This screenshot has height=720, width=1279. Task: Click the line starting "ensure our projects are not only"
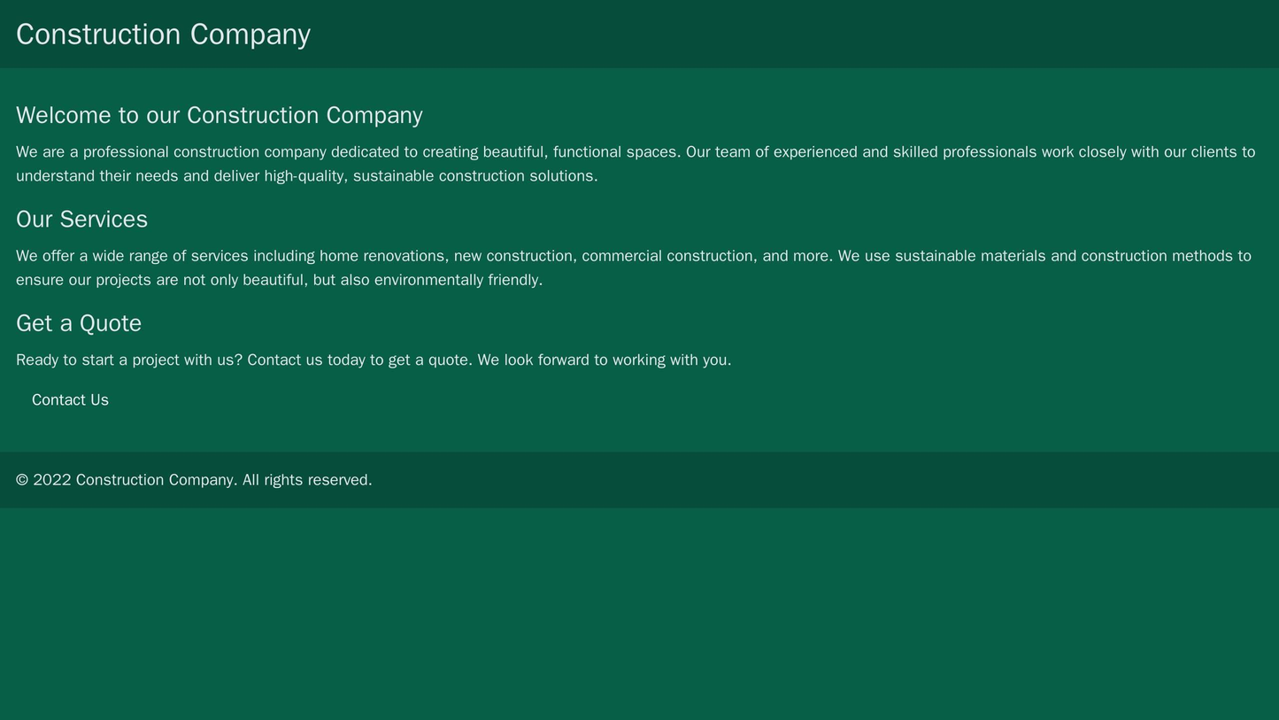279,281
